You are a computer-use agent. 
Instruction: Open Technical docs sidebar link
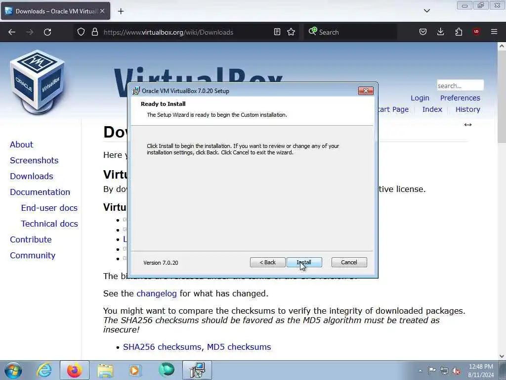point(49,224)
